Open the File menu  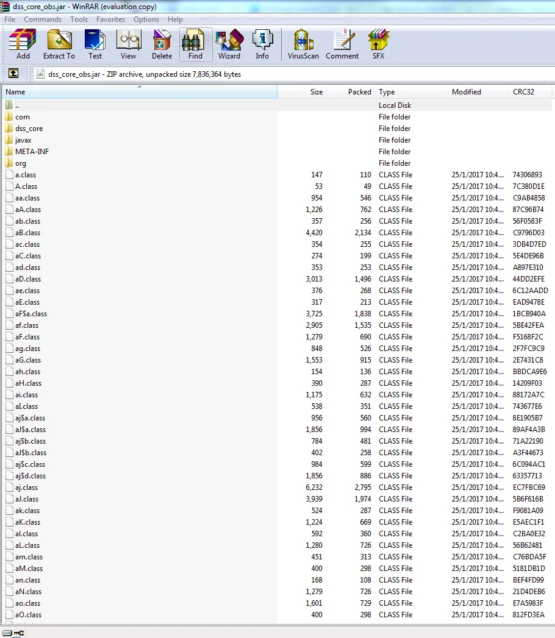point(10,19)
